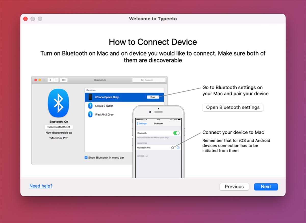Image resolution: width=306 pixels, height=223 pixels.
Task: Open the Need help? link
Action: point(41,186)
